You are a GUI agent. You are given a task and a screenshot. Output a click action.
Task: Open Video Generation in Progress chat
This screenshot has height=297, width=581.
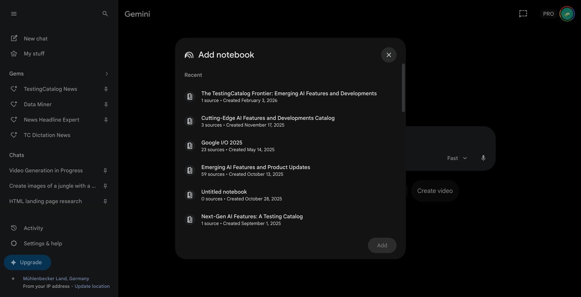(x=59, y=171)
